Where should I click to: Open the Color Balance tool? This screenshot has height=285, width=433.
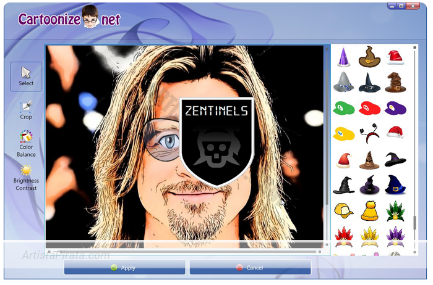tap(26, 144)
